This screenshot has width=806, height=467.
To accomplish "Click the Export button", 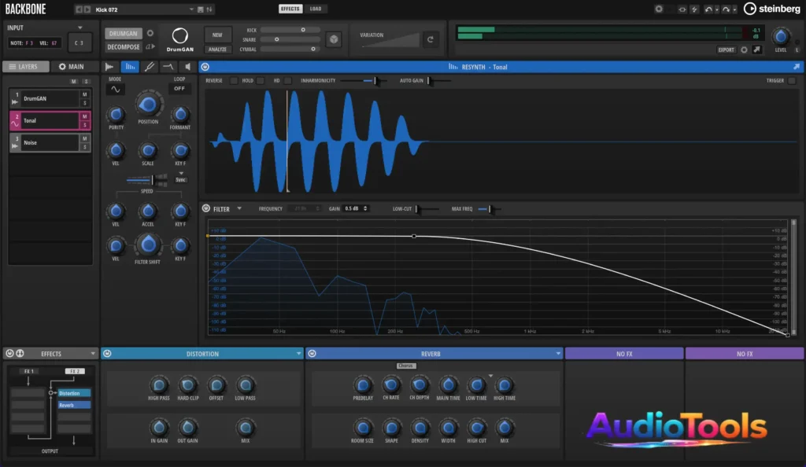I will pyautogui.click(x=726, y=50).
